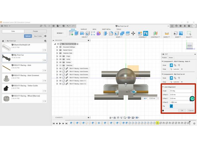Switch to the MESH tab
The width and height of the screenshot is (197, 147).
coord(95,29)
